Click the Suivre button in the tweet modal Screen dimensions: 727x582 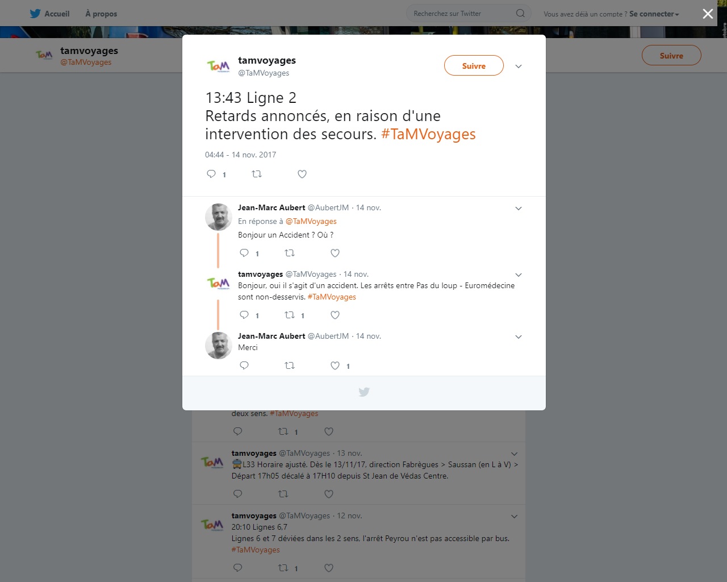(x=474, y=65)
